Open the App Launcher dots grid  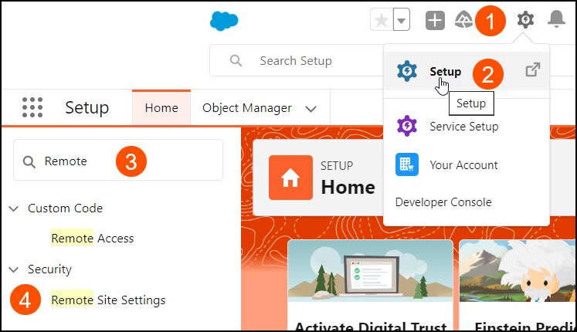32,107
